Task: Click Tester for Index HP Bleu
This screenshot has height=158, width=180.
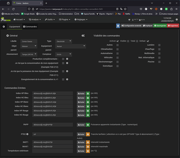Action: (x=81, y=94)
